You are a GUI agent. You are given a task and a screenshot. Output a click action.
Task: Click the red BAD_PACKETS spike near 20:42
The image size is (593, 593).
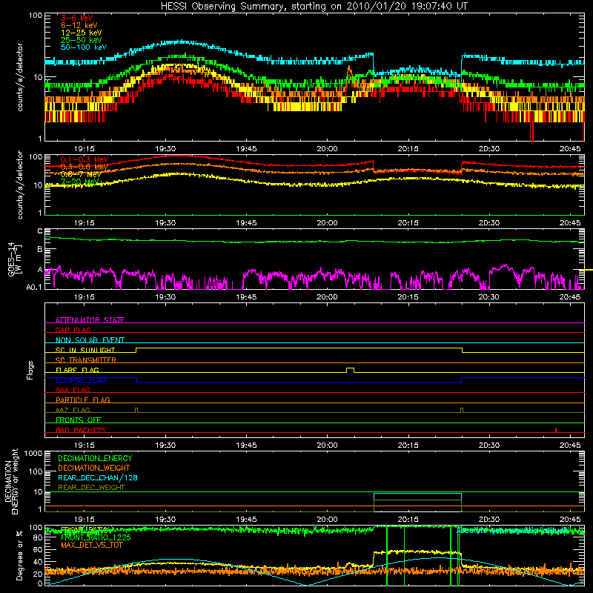point(555,430)
